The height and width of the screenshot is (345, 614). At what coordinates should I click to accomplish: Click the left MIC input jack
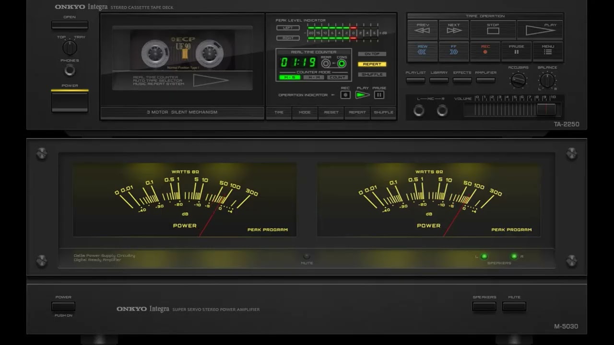click(x=419, y=111)
